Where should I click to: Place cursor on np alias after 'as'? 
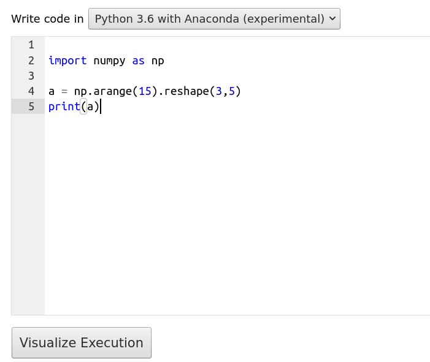158,61
